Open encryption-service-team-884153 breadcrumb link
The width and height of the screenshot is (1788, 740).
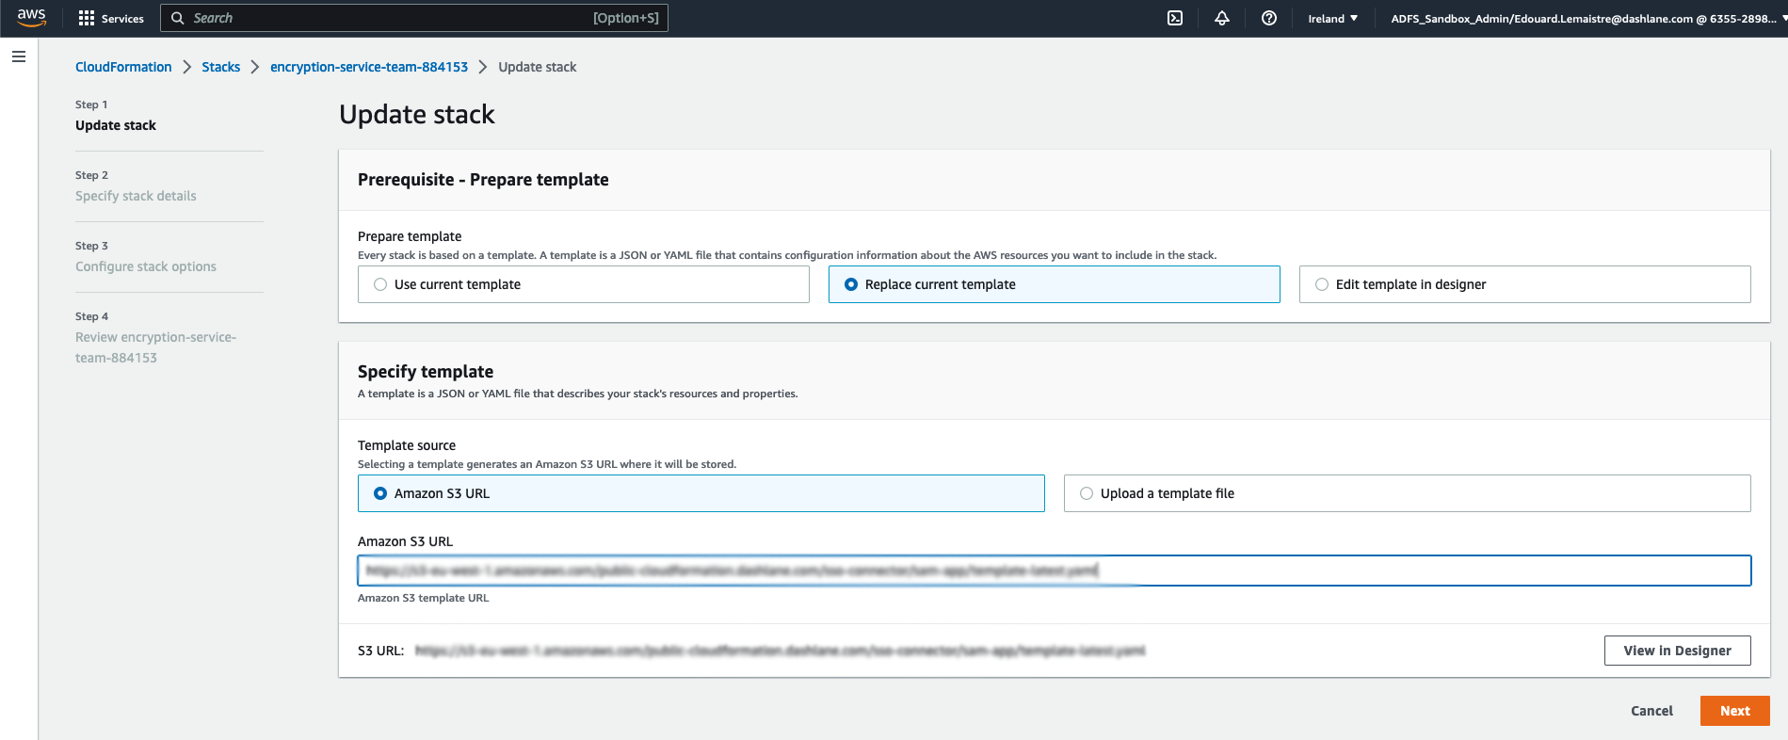click(369, 67)
